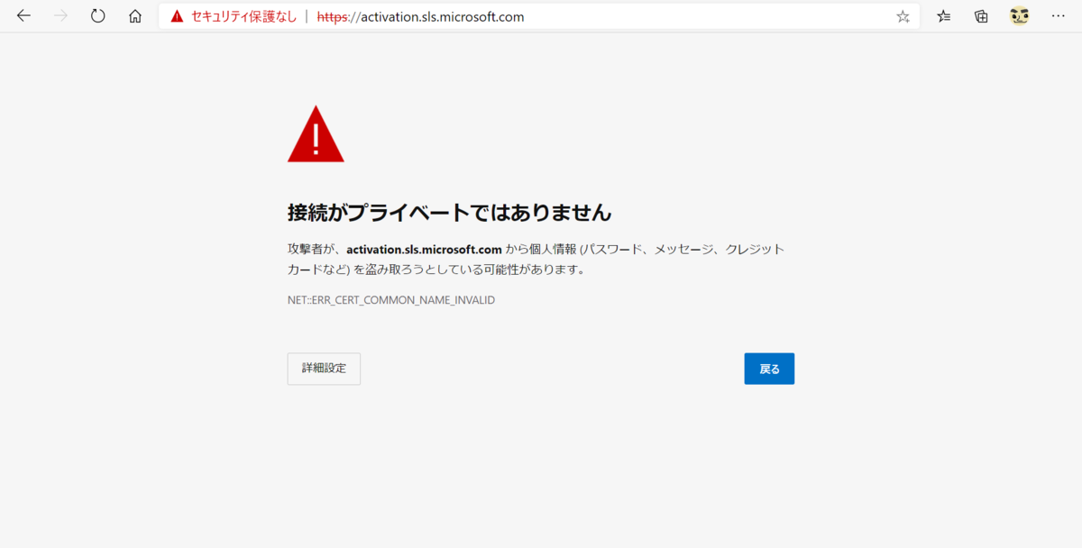Click the bold activation.sls.microsoft.com in message
Image resolution: width=1082 pixels, height=548 pixels.
click(424, 250)
